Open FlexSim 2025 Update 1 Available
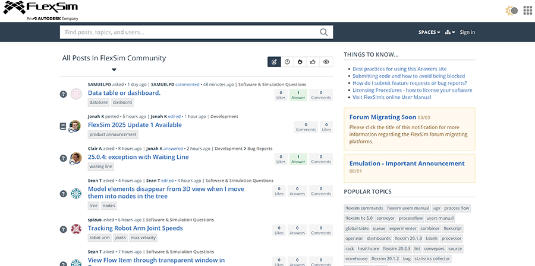The width and height of the screenshot is (535, 266). tap(135, 125)
